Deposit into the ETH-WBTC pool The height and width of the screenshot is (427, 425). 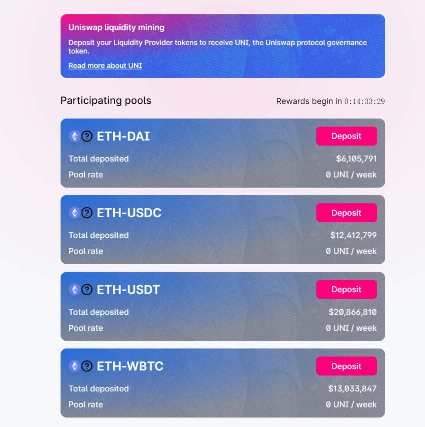click(x=346, y=366)
